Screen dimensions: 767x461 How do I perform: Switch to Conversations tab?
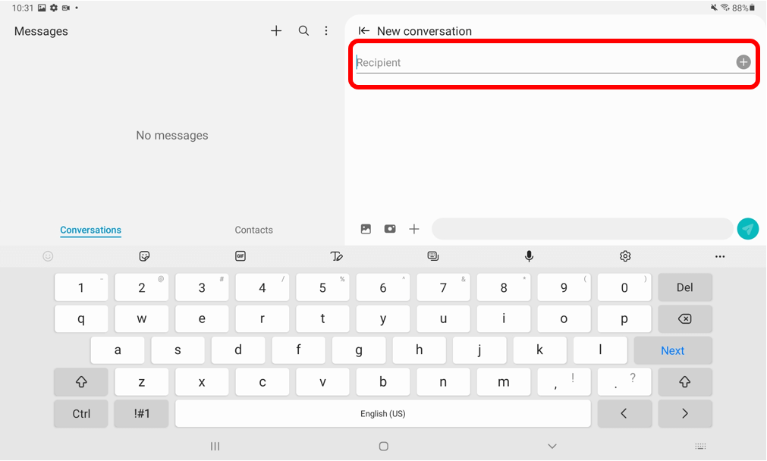pos(90,230)
